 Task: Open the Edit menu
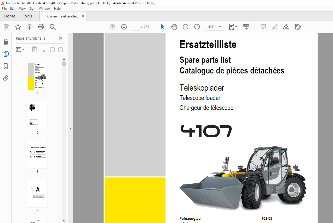point(13,9)
